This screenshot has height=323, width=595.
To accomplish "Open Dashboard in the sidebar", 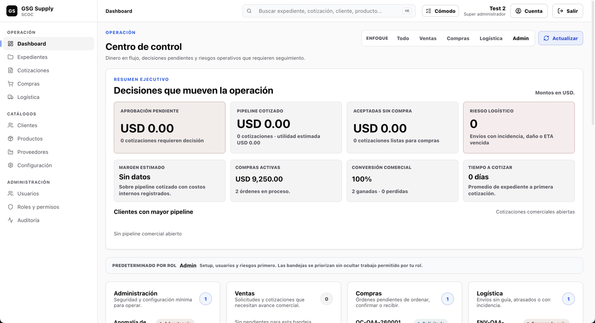I will (49, 44).
